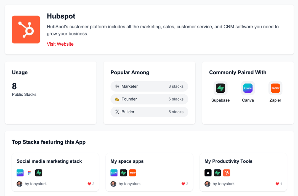The height and width of the screenshot is (196, 298).
Task: Click Canva icon in My space apps
Action: [x=114, y=173]
